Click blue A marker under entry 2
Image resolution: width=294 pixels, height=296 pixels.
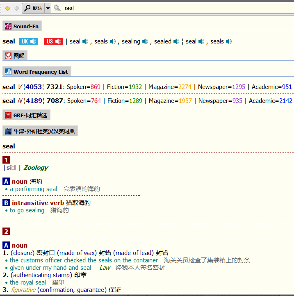tap(6, 246)
